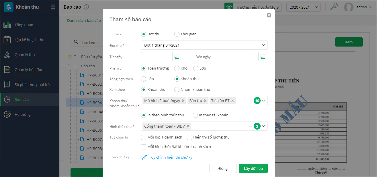Open Tùy chỉnh hiển thị chữ ký link

tap(170, 157)
